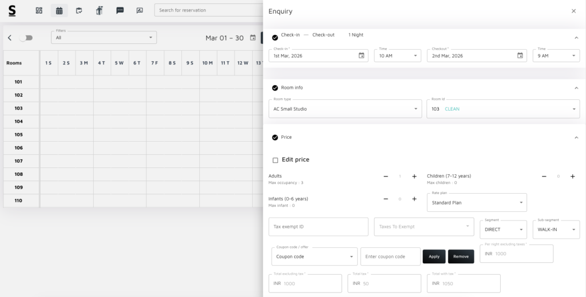This screenshot has width=586, height=297.
Task: Open date picker beside Mar 01 – 30
Action: tap(252, 38)
